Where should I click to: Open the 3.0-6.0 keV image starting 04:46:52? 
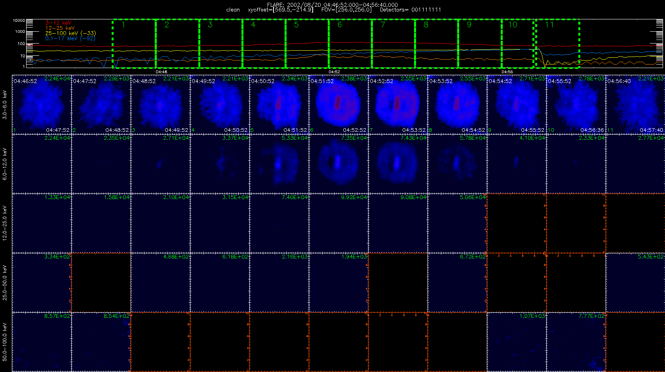click(42, 104)
